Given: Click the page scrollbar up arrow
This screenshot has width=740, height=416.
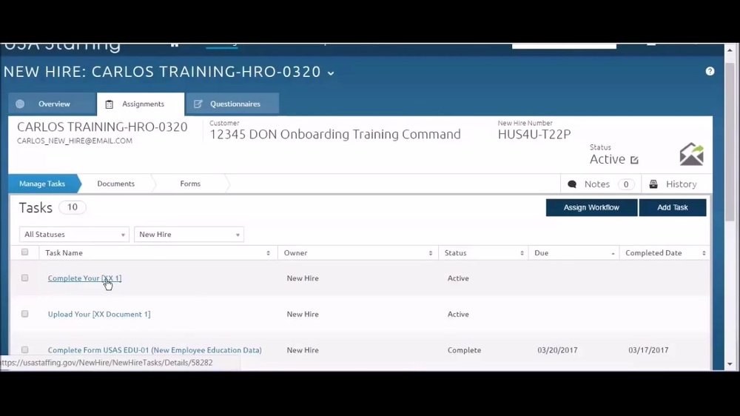Looking at the screenshot, I should (730, 50).
